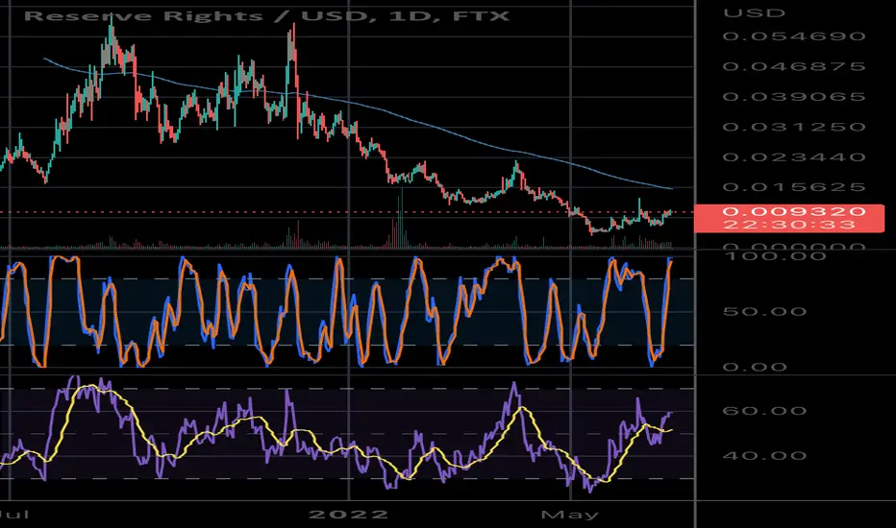This screenshot has width=896, height=528.
Task: Click the May label on the time axis
Action: coord(570,515)
